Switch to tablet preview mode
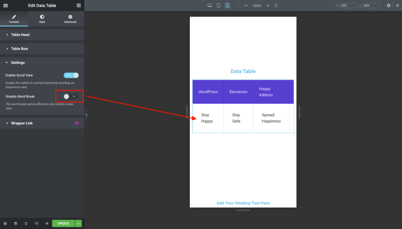The height and width of the screenshot is (229, 402). click(218, 5)
